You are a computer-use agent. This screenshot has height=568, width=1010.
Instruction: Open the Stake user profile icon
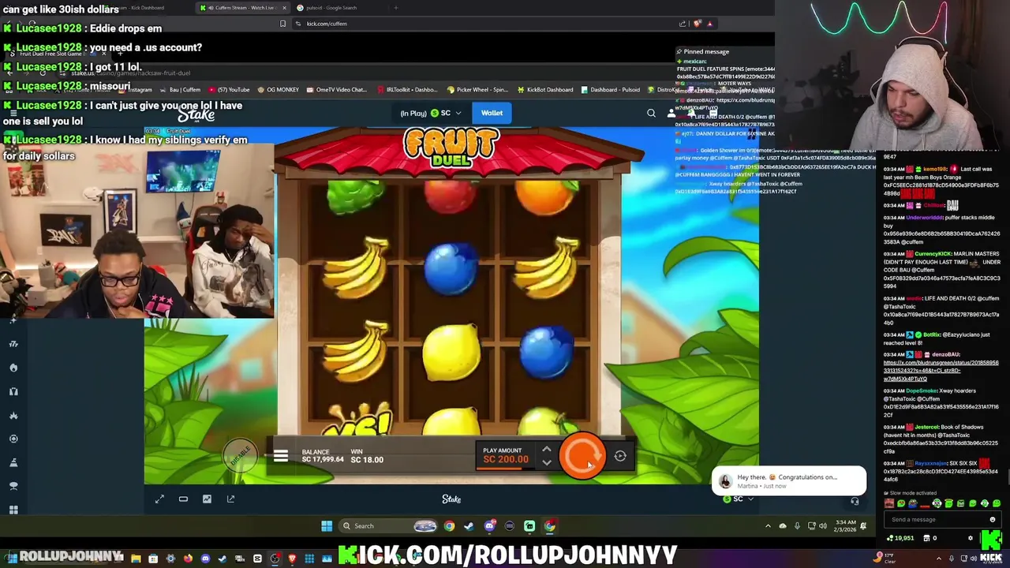click(x=671, y=114)
